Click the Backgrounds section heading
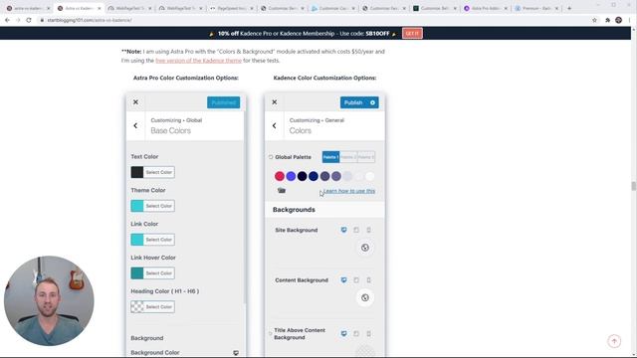This screenshot has height=358, width=637. (x=294, y=210)
